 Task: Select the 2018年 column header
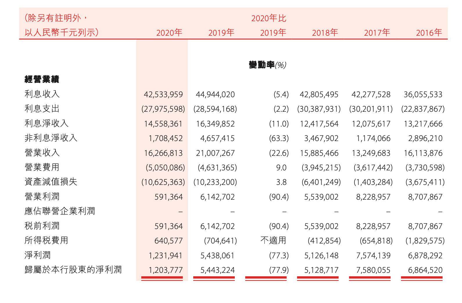click(x=325, y=33)
